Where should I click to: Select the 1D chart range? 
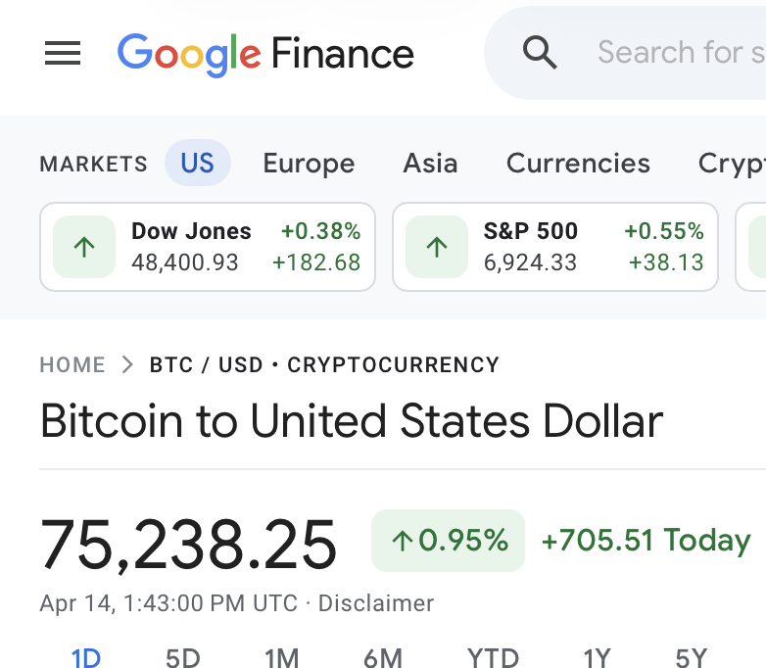pyautogui.click(x=86, y=658)
